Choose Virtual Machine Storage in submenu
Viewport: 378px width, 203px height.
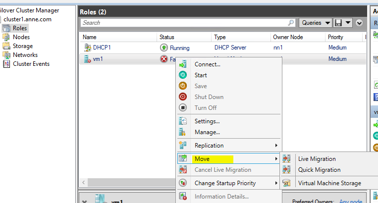point(329,183)
